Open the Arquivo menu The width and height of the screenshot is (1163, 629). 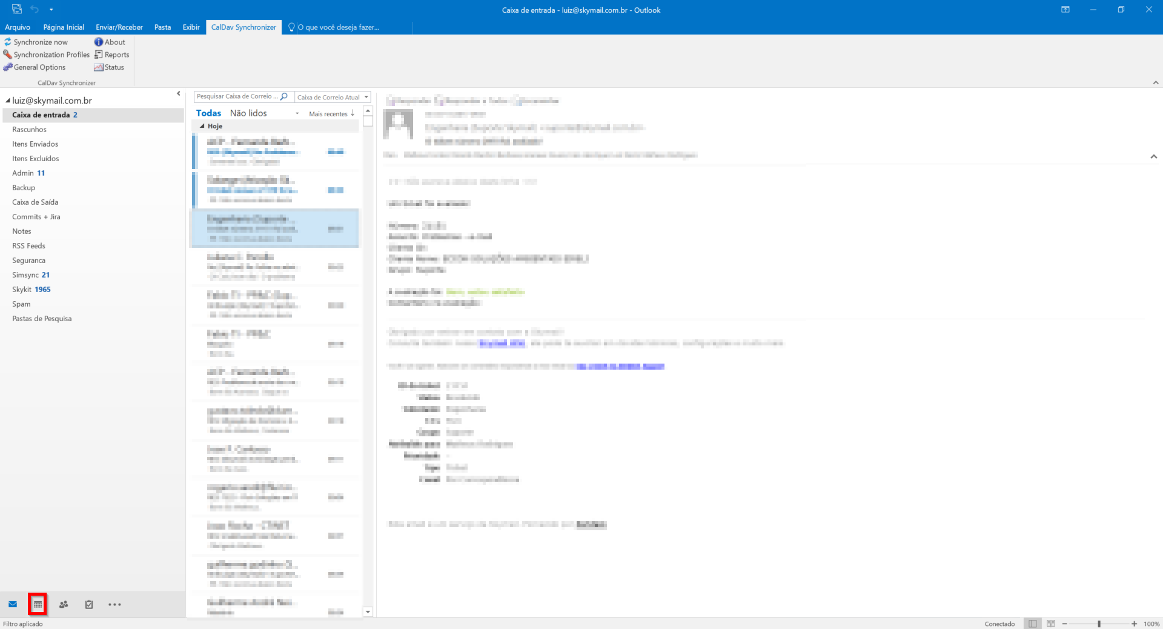[x=18, y=27]
